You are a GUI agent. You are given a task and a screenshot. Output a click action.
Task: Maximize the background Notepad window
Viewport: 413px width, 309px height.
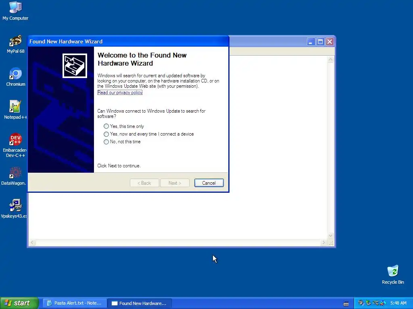click(320, 42)
